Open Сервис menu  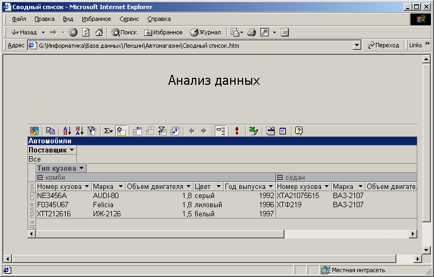point(129,19)
